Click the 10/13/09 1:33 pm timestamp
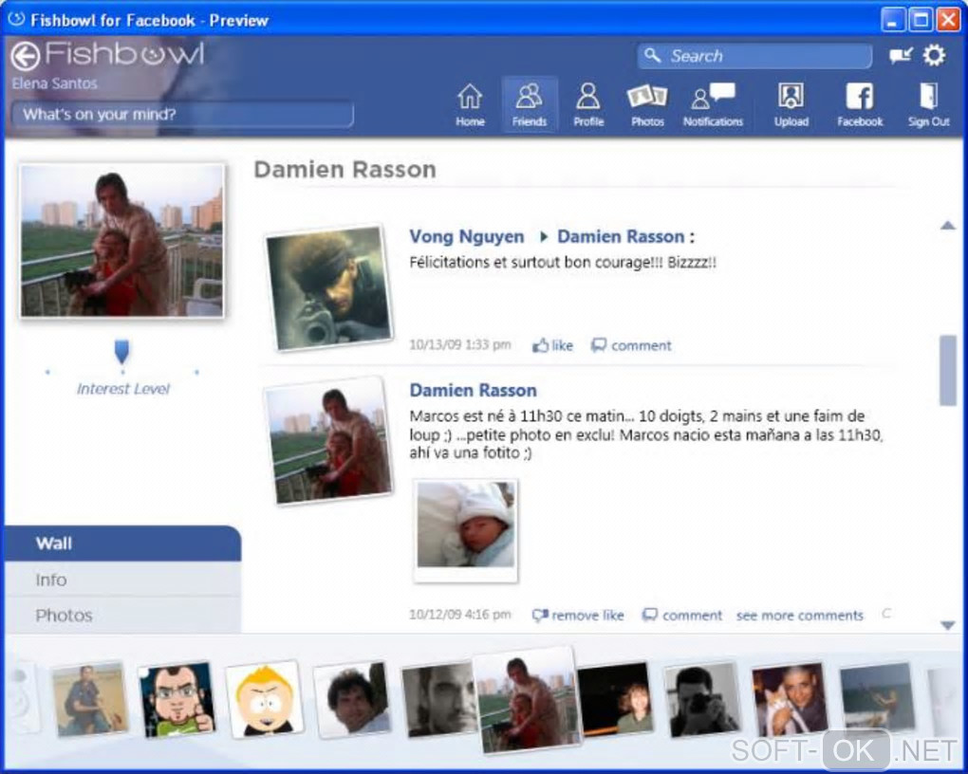The image size is (968, 774). pyautogui.click(x=460, y=345)
